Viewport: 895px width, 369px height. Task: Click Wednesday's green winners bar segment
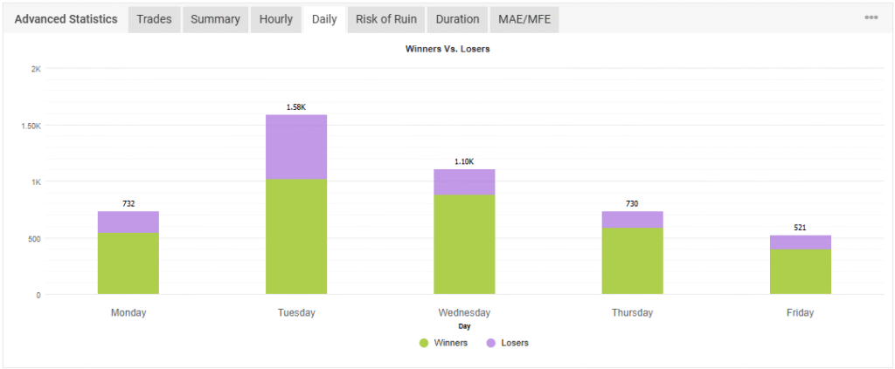464,244
